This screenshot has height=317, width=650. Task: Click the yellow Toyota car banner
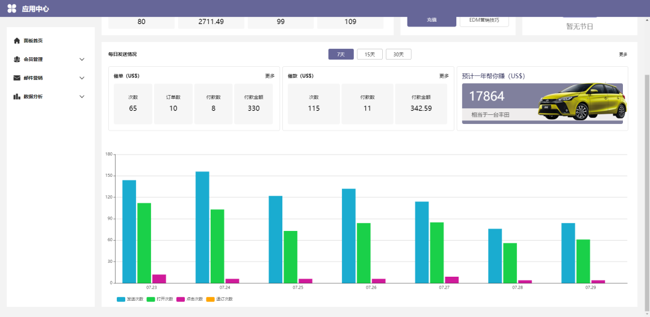coord(581,102)
